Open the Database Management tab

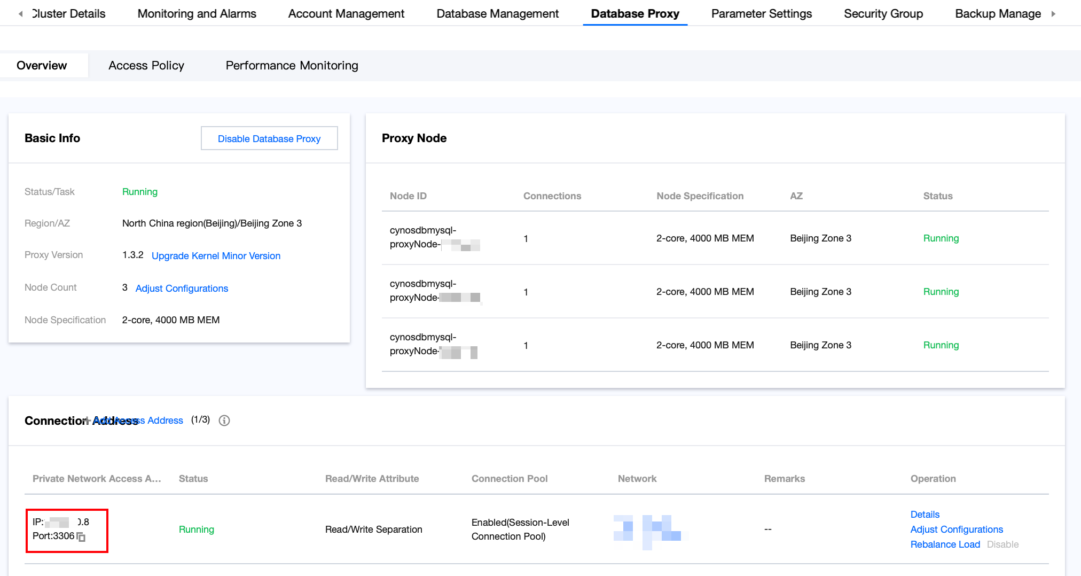tap(497, 14)
